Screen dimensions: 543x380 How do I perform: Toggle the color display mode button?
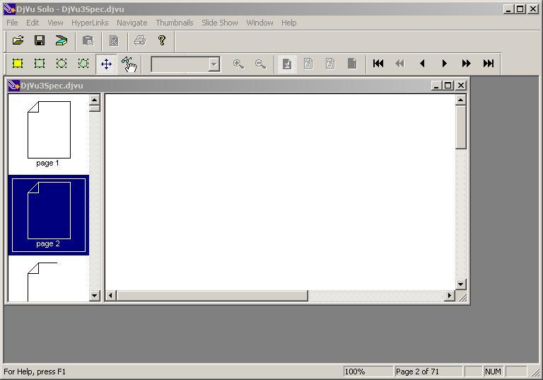pos(286,64)
